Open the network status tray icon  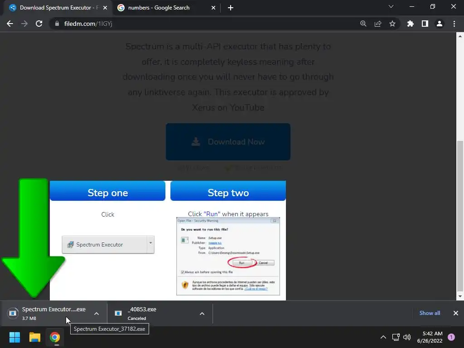click(x=396, y=337)
